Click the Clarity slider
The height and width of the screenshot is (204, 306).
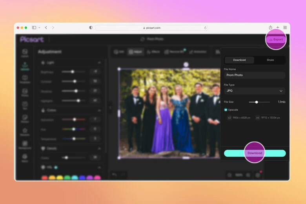coord(73,158)
